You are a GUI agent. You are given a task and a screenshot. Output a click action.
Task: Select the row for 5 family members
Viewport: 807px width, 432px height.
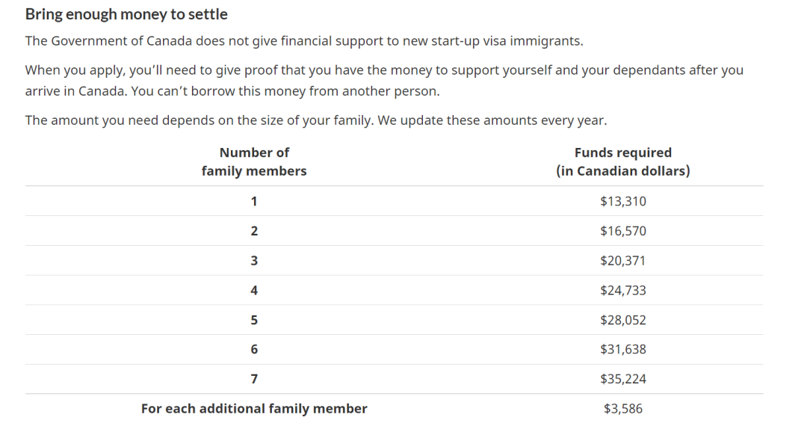[x=395, y=321]
